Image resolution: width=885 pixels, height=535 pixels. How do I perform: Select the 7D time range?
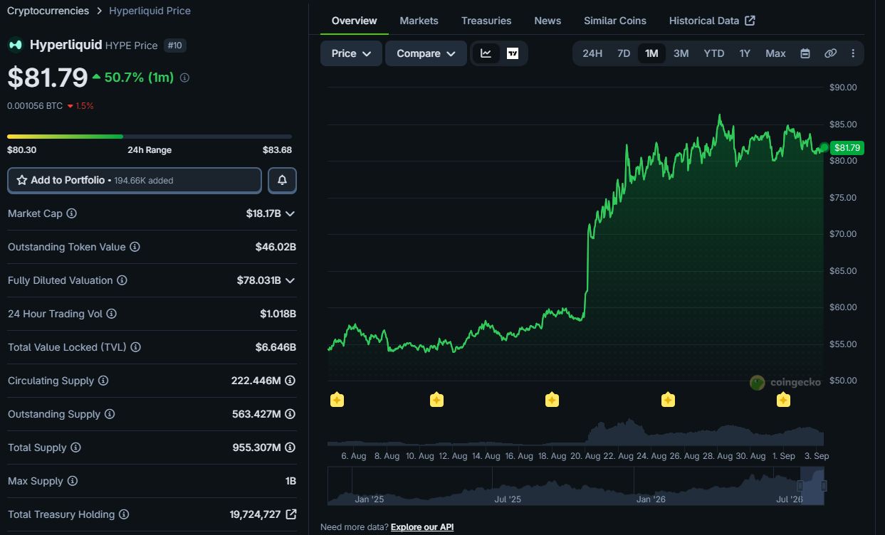[x=624, y=53]
